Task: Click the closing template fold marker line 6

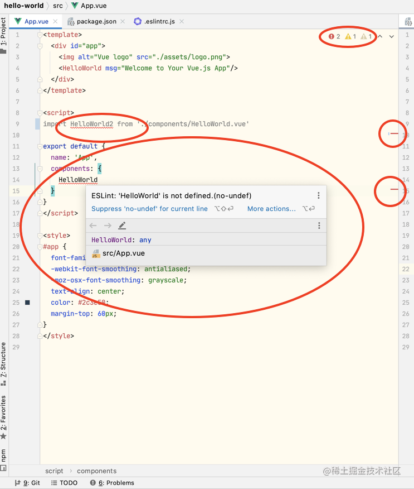Action: click(x=40, y=90)
